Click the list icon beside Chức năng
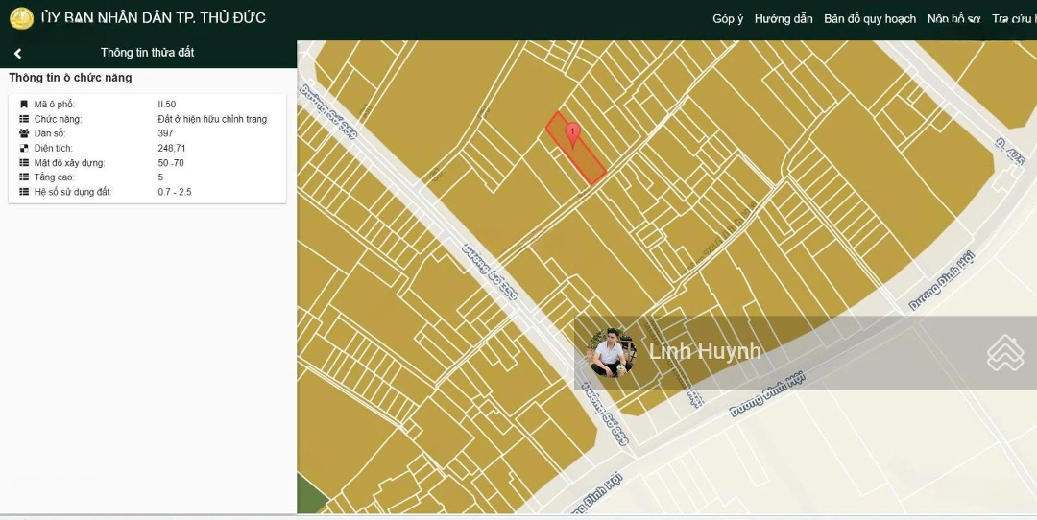Image resolution: width=1037 pixels, height=520 pixels. coord(24,119)
